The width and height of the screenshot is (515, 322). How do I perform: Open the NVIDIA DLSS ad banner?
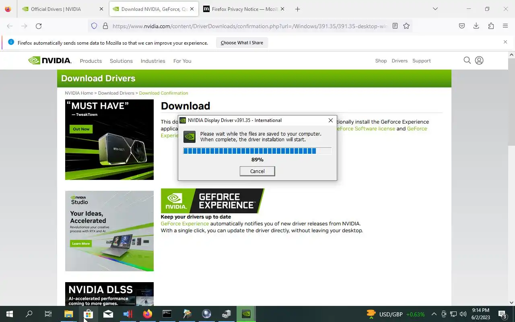pyautogui.click(x=109, y=294)
